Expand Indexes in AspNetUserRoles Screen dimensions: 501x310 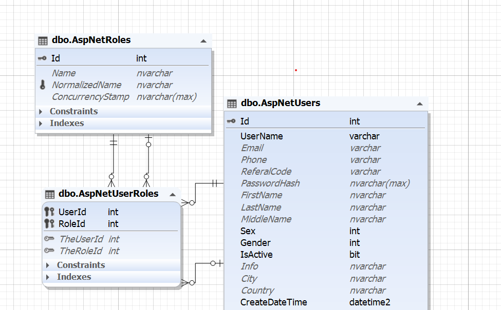pyautogui.click(x=48, y=277)
